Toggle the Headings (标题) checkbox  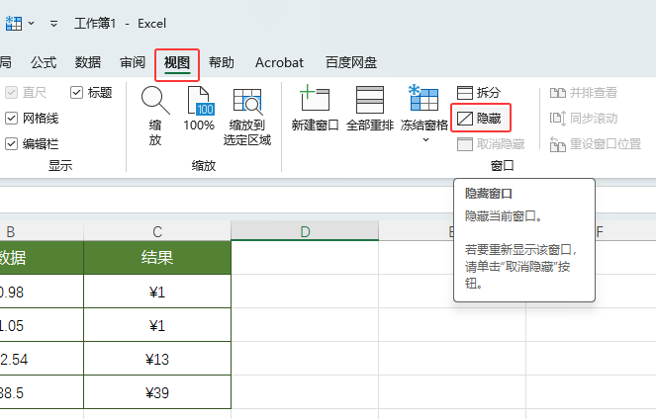76,92
